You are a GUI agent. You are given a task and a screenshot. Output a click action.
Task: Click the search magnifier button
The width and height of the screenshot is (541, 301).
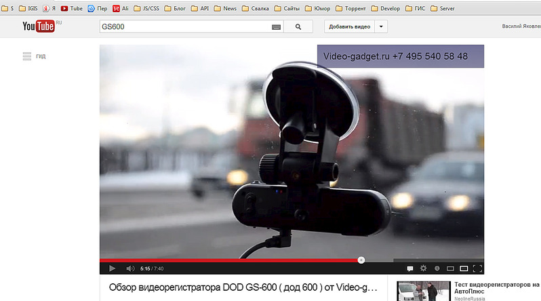click(x=298, y=26)
